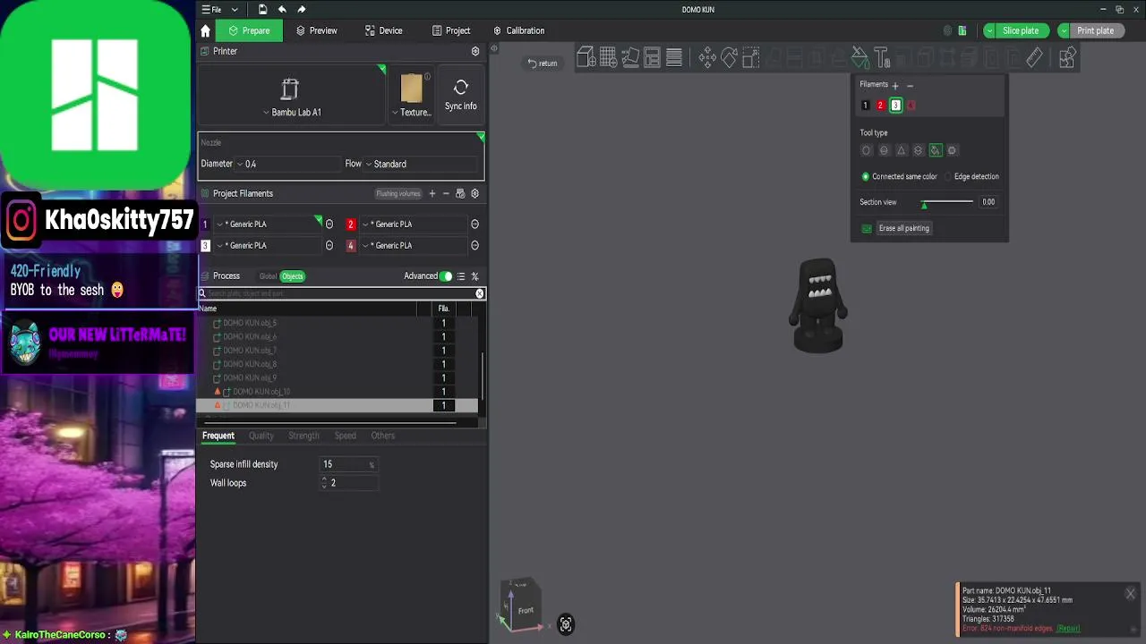Select the Height range tool type
The width and height of the screenshot is (1146, 644).
(918, 150)
